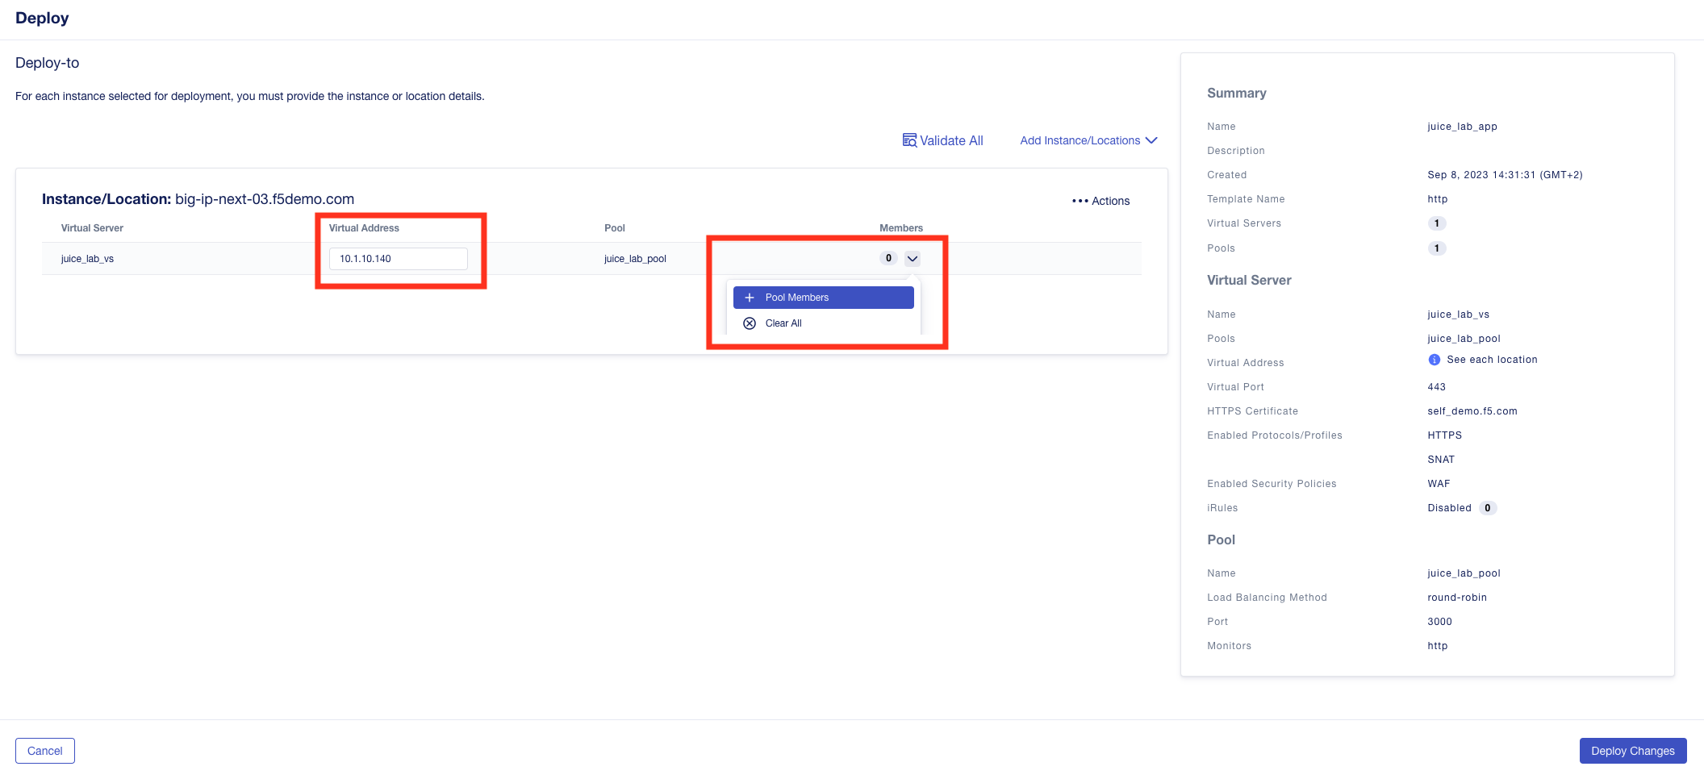
Task: Click the pool Name value juice_lab_pool under Pool heading
Action: pyautogui.click(x=1464, y=573)
